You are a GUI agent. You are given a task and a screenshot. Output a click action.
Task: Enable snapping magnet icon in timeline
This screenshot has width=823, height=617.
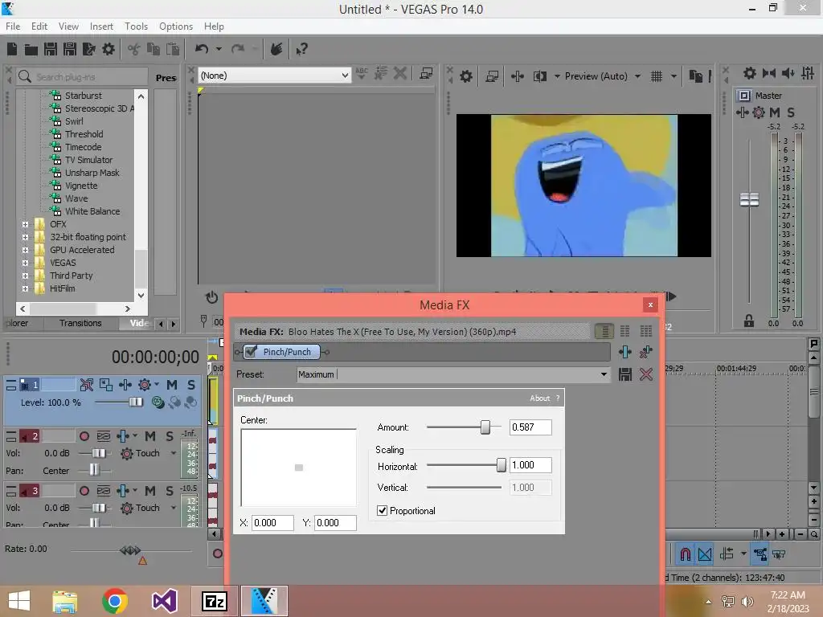685,554
